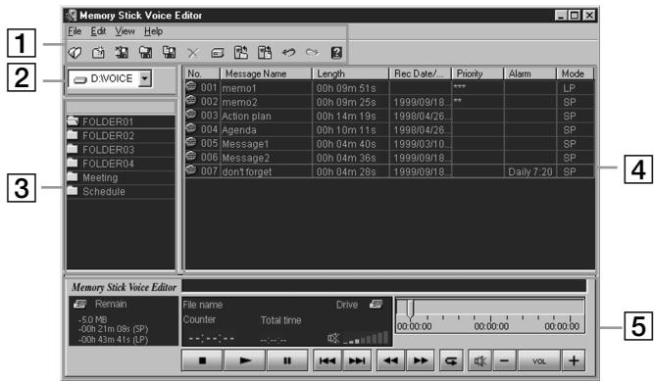Click the message icon for 001 memo1
The image size is (654, 381).
tap(191, 87)
